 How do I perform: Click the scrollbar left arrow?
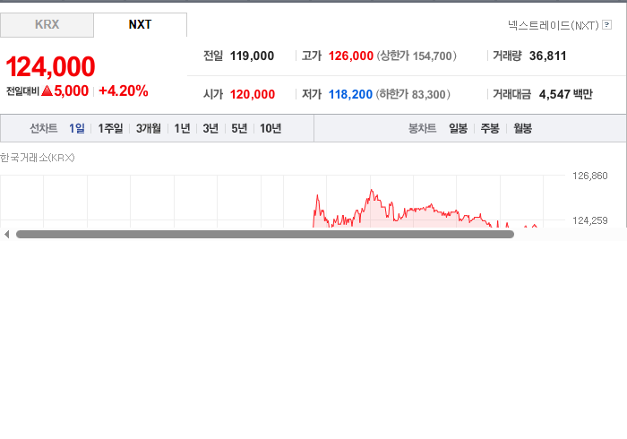coord(7,235)
